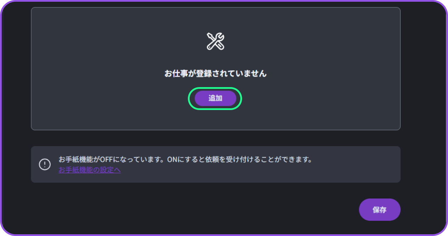Click the empty job registration card area

[215, 69]
